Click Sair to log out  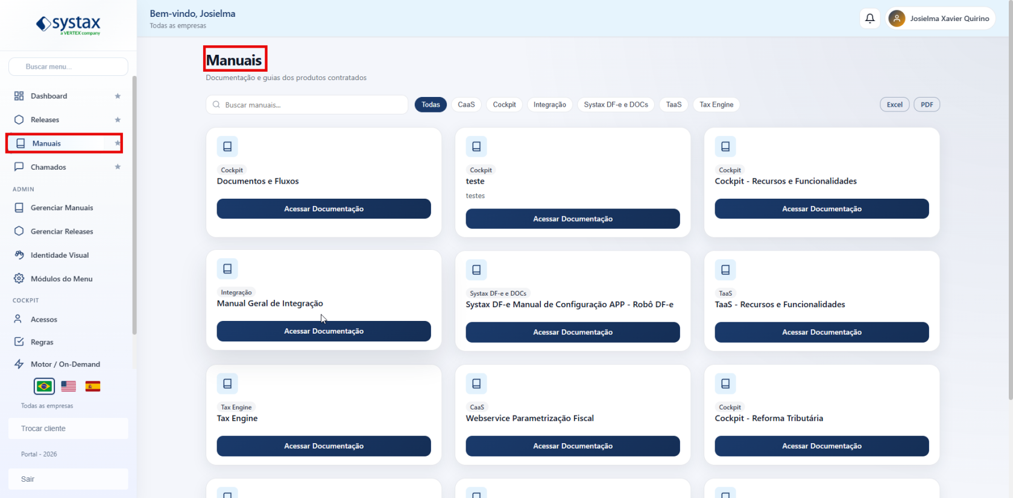(68, 479)
